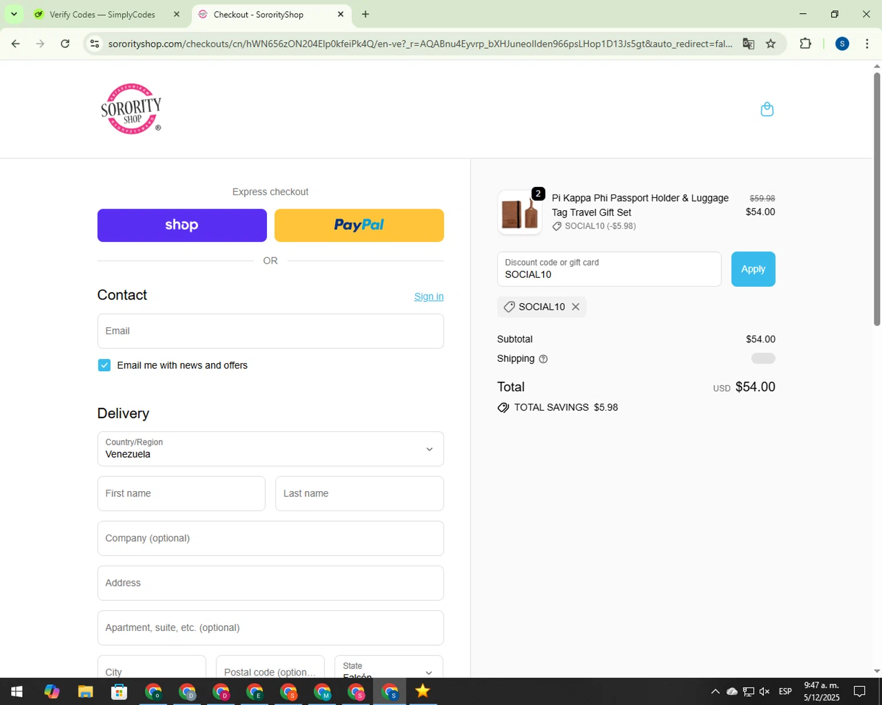The width and height of the screenshot is (882, 705).
Task: Expand the State dropdown
Action: [389, 667]
